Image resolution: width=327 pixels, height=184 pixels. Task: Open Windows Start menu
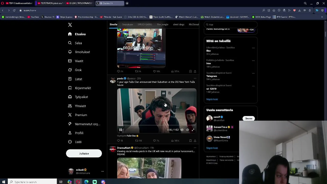(x=4, y=182)
